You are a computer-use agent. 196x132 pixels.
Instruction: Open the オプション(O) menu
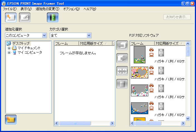pyautogui.click(x=71, y=9)
